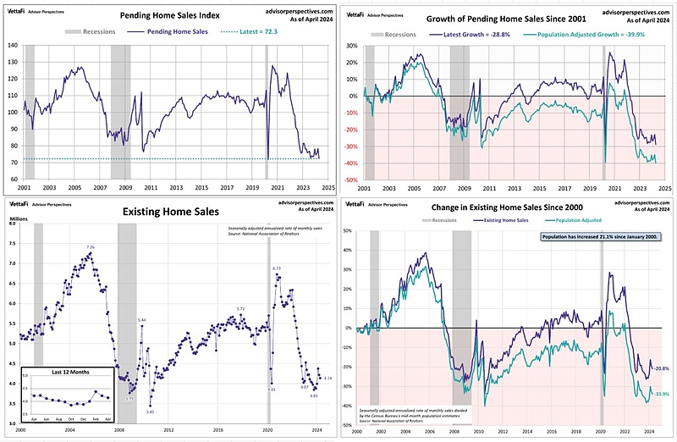Click the 7.26 peak data label
Image resolution: width=677 pixels, height=442 pixels.
pos(90,247)
